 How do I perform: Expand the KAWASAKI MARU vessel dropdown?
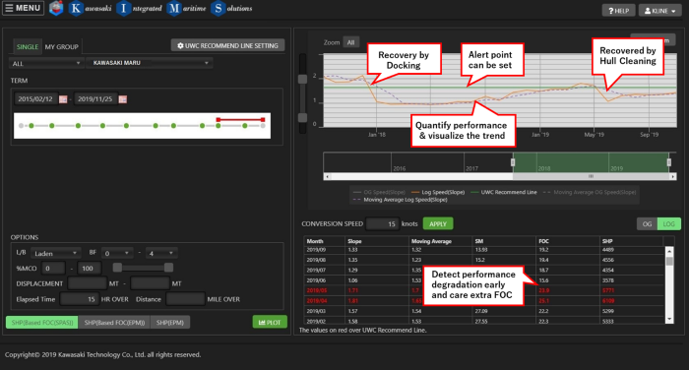pyautogui.click(x=150, y=63)
